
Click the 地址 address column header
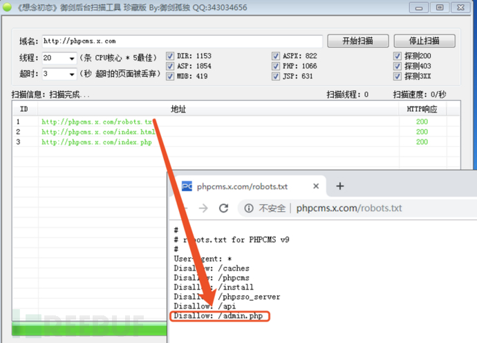coord(218,109)
